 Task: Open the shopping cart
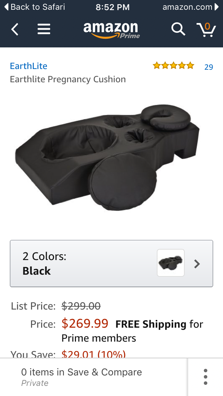pos(206,30)
